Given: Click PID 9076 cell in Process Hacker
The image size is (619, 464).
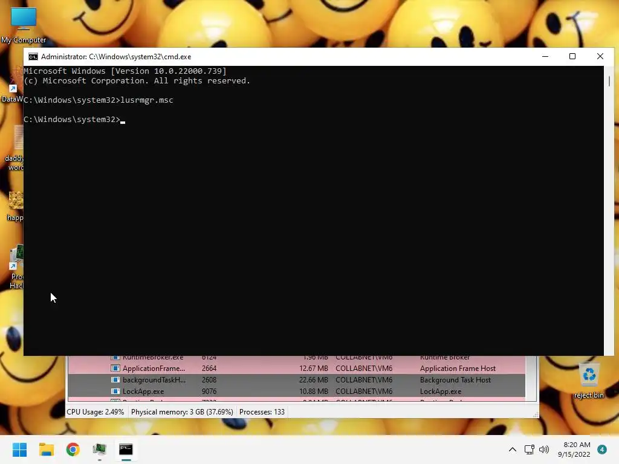Looking at the screenshot, I should tap(209, 391).
